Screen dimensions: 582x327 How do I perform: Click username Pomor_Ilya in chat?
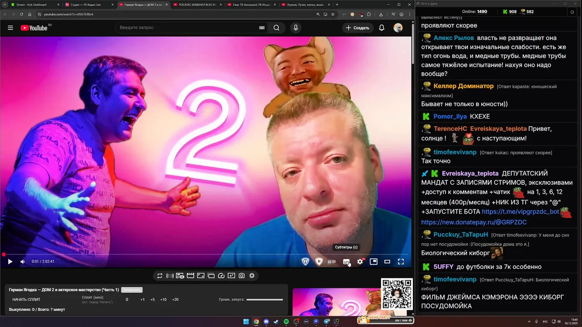(x=450, y=116)
